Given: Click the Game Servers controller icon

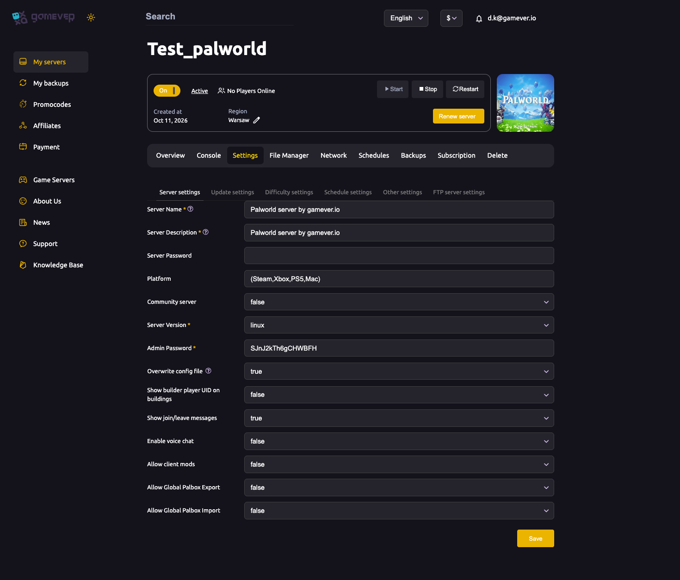Looking at the screenshot, I should pos(23,179).
